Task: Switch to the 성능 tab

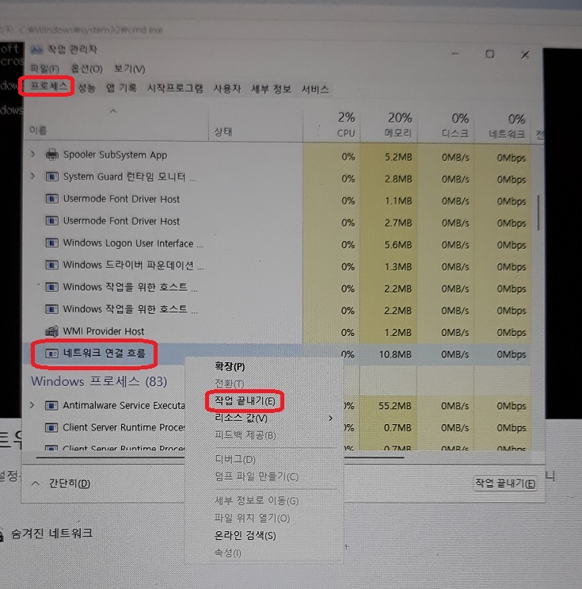Action: [x=86, y=88]
